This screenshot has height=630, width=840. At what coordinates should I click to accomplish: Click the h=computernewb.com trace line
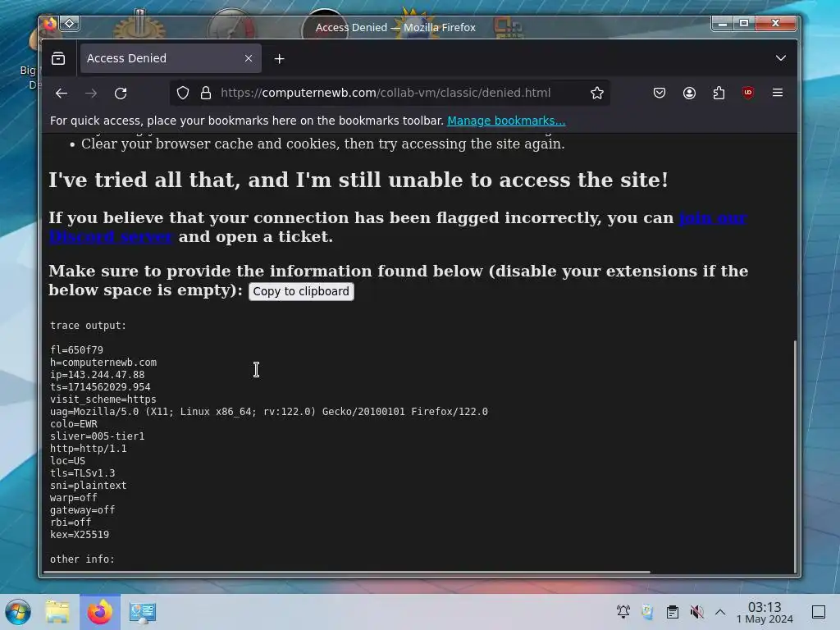pos(103,363)
